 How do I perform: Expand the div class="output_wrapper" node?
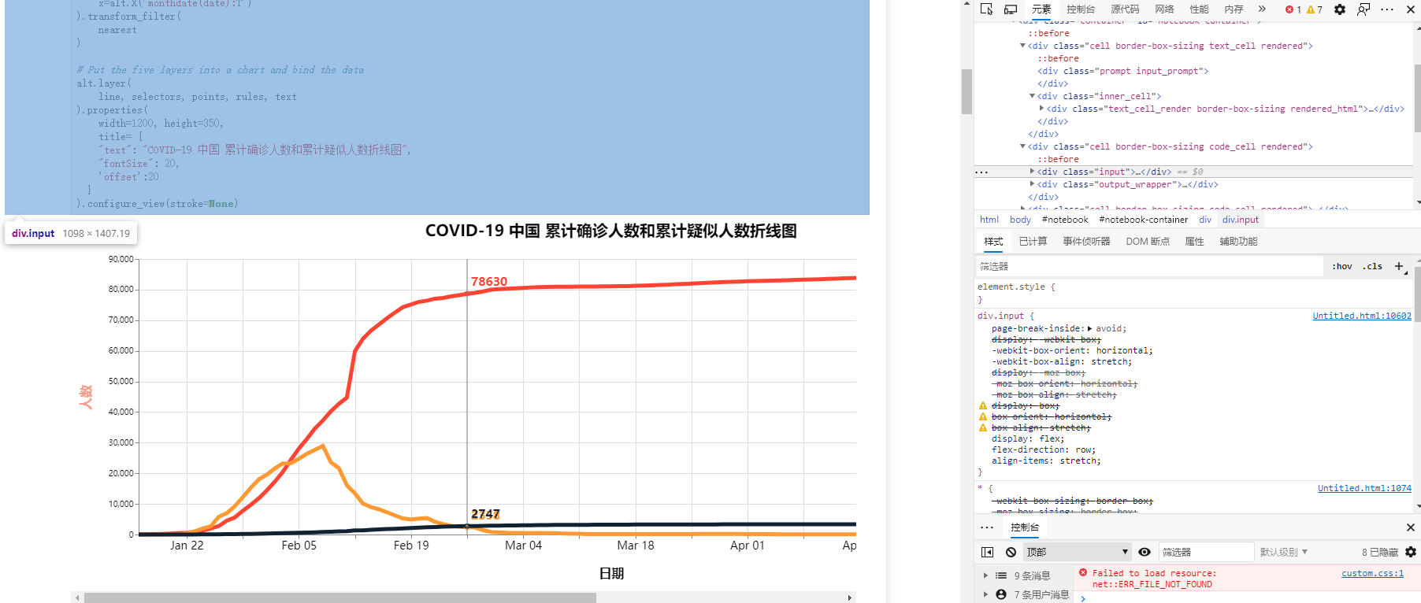coord(1033,184)
